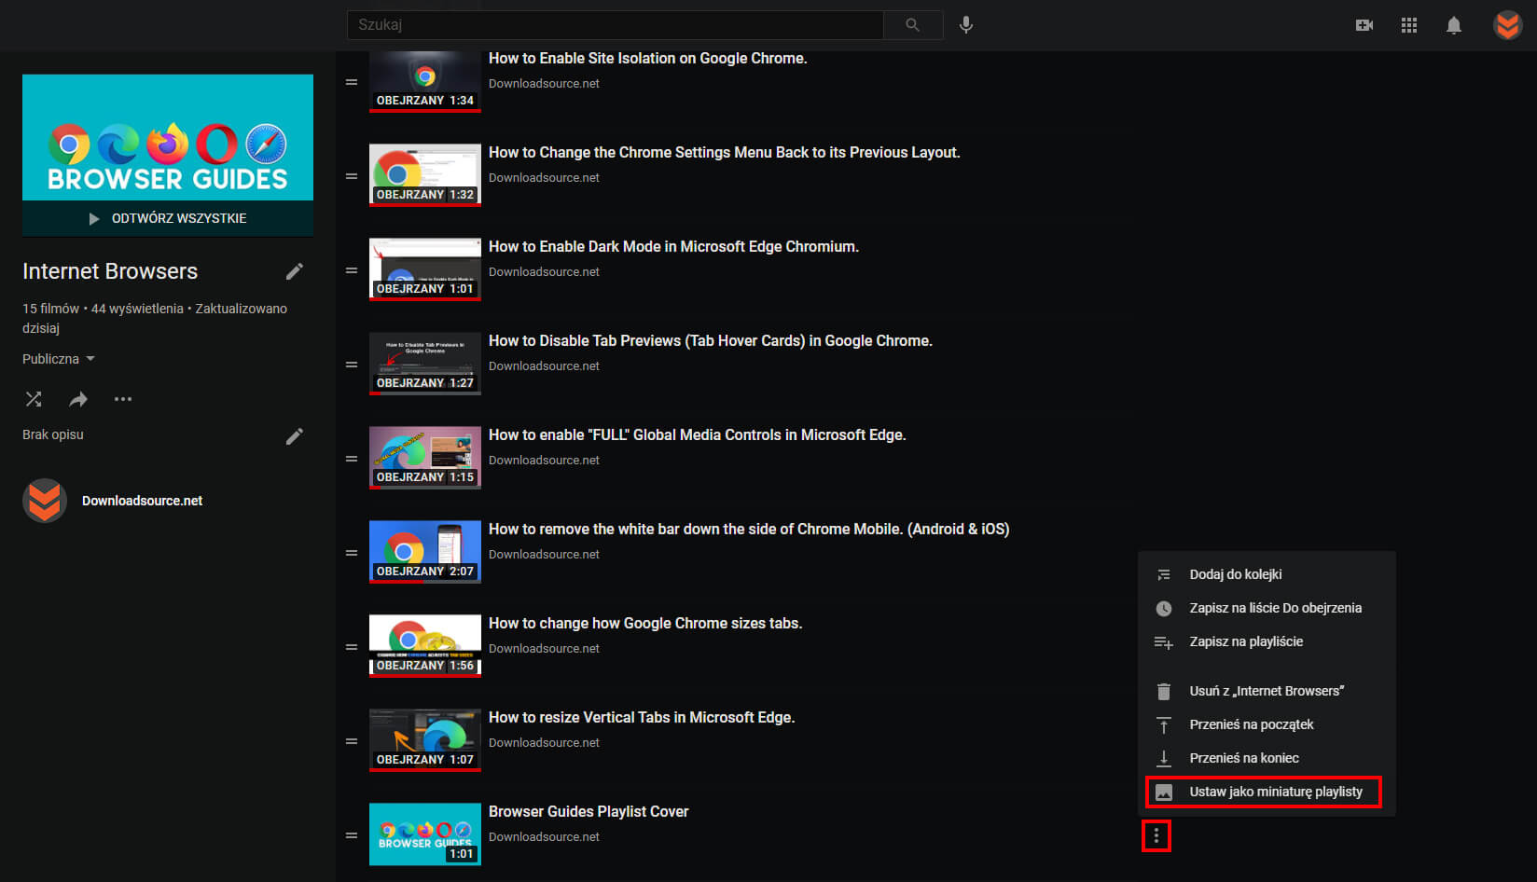Open playlist more options three dots
The width and height of the screenshot is (1537, 882).
coord(123,399)
